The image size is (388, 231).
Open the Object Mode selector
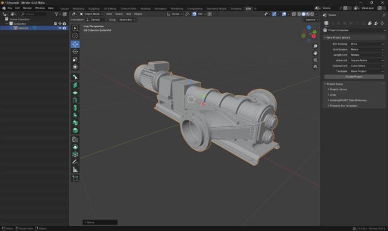92,14
